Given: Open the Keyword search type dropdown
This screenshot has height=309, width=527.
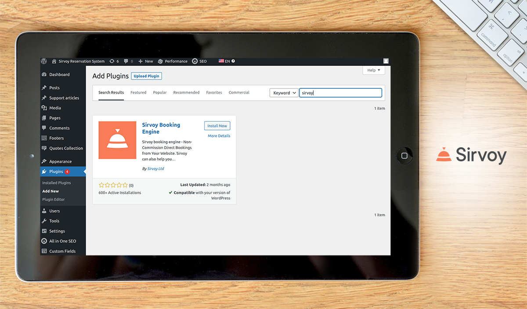Looking at the screenshot, I should [x=284, y=93].
